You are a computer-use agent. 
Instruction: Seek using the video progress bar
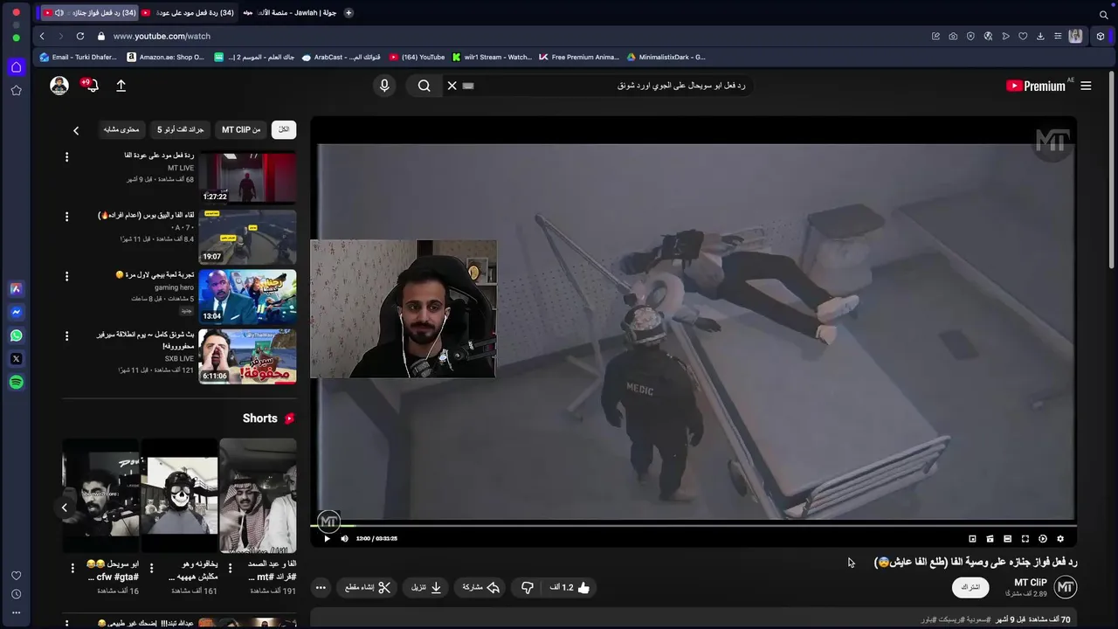pyautogui.click(x=694, y=525)
